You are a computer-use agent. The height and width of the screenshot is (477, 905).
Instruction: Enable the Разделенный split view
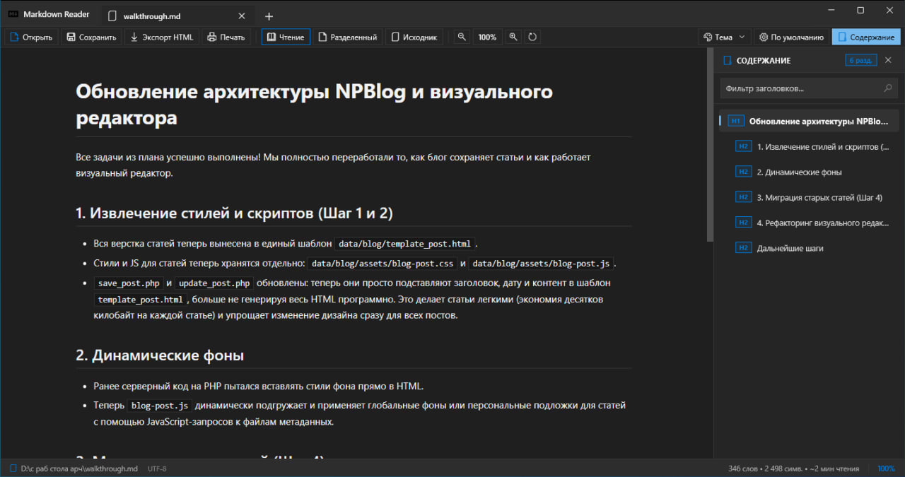point(347,37)
